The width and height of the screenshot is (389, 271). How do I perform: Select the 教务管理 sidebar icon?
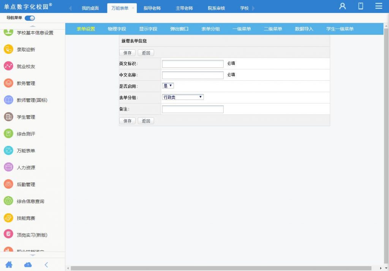(x=8, y=83)
